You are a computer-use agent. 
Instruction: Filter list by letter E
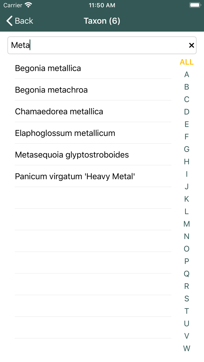point(187,124)
